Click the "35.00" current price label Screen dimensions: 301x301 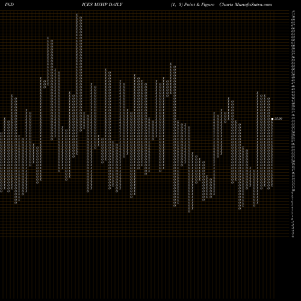tap(278, 119)
